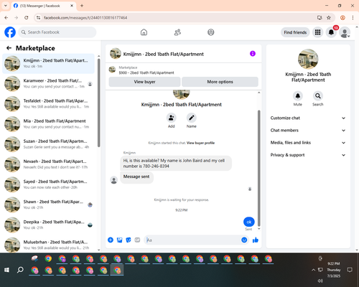
Task: Select the blue "ok" sent message
Action: pyautogui.click(x=249, y=222)
